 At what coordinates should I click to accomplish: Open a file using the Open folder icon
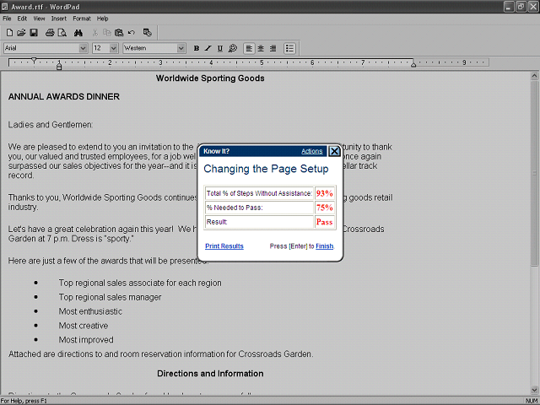(x=21, y=33)
